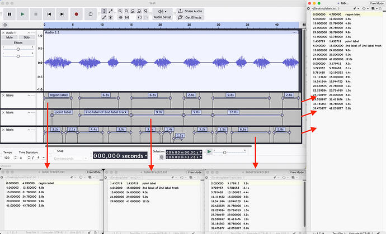Open the snap units Centiseconds dropdown

pos(70,159)
